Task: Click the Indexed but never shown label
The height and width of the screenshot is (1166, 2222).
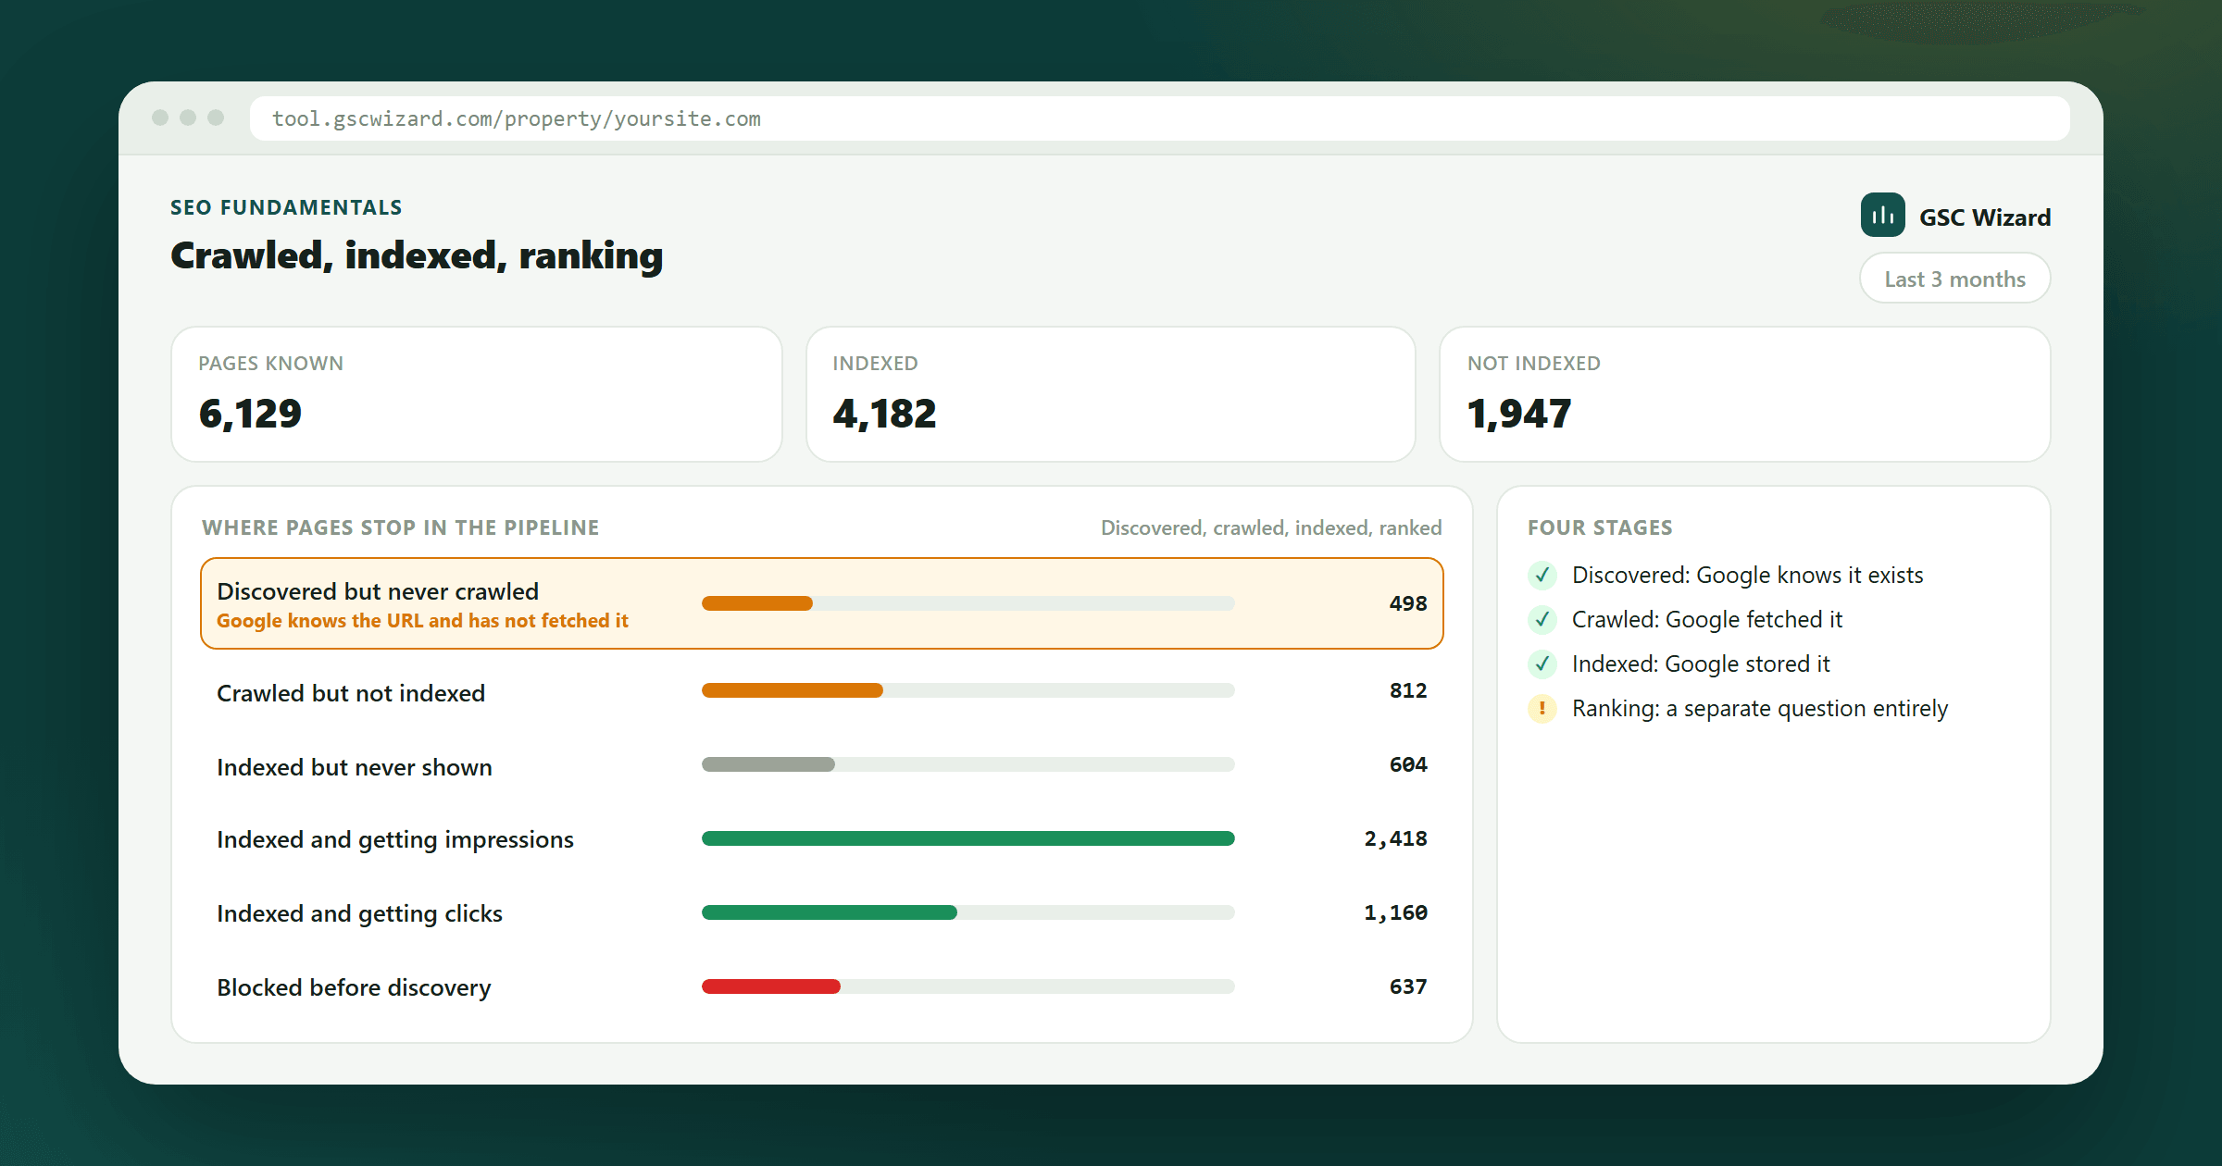Action: click(x=355, y=767)
